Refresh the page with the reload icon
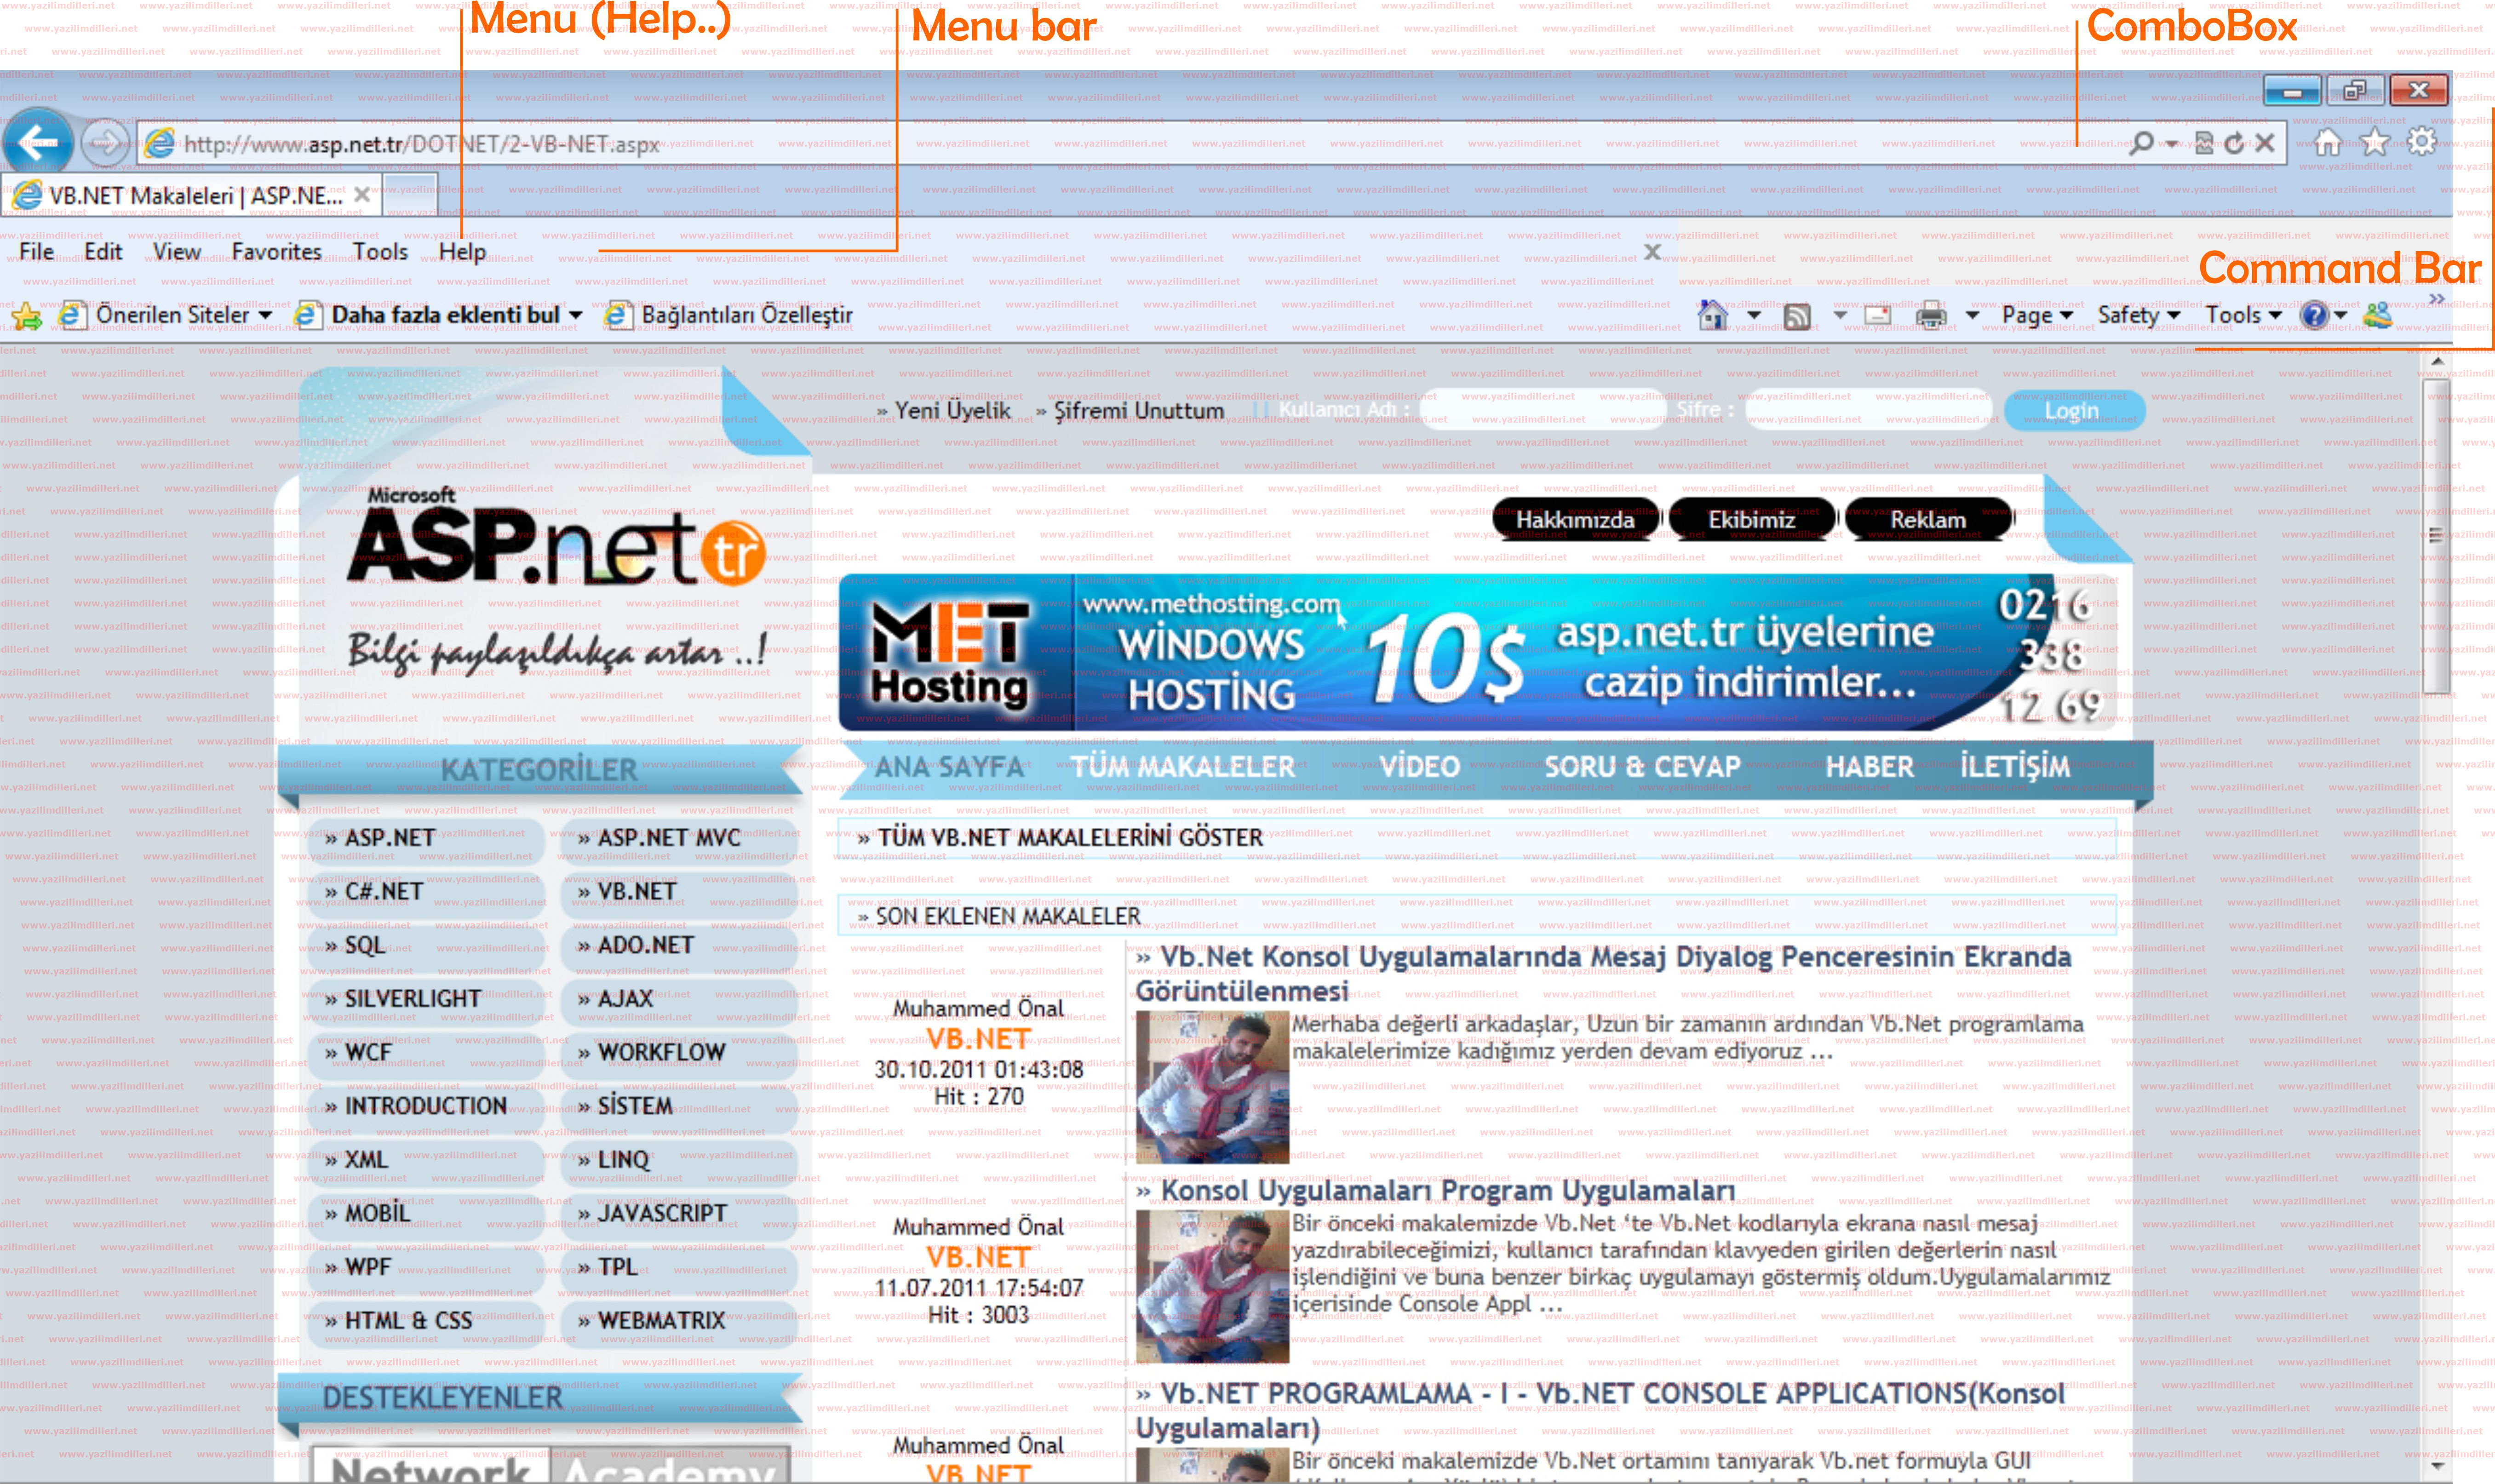The image size is (2495, 1484). (2234, 143)
